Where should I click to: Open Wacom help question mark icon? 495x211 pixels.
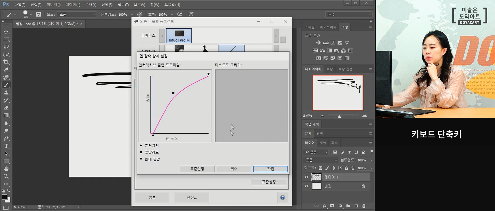pos(283,197)
